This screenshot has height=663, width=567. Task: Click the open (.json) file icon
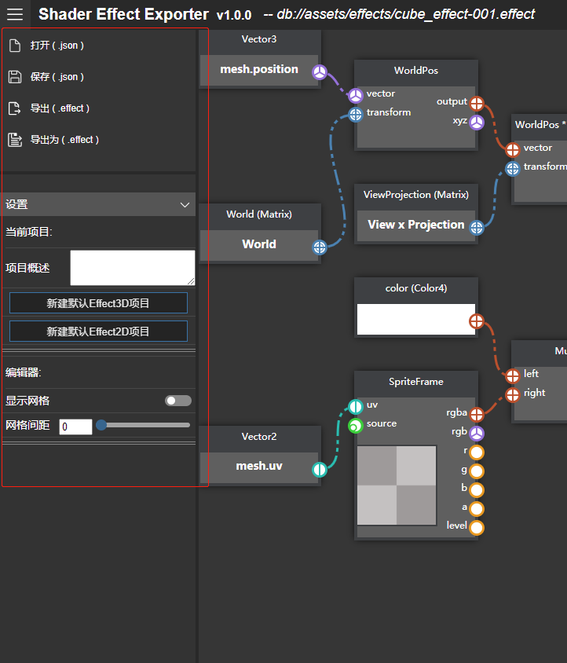(x=14, y=46)
